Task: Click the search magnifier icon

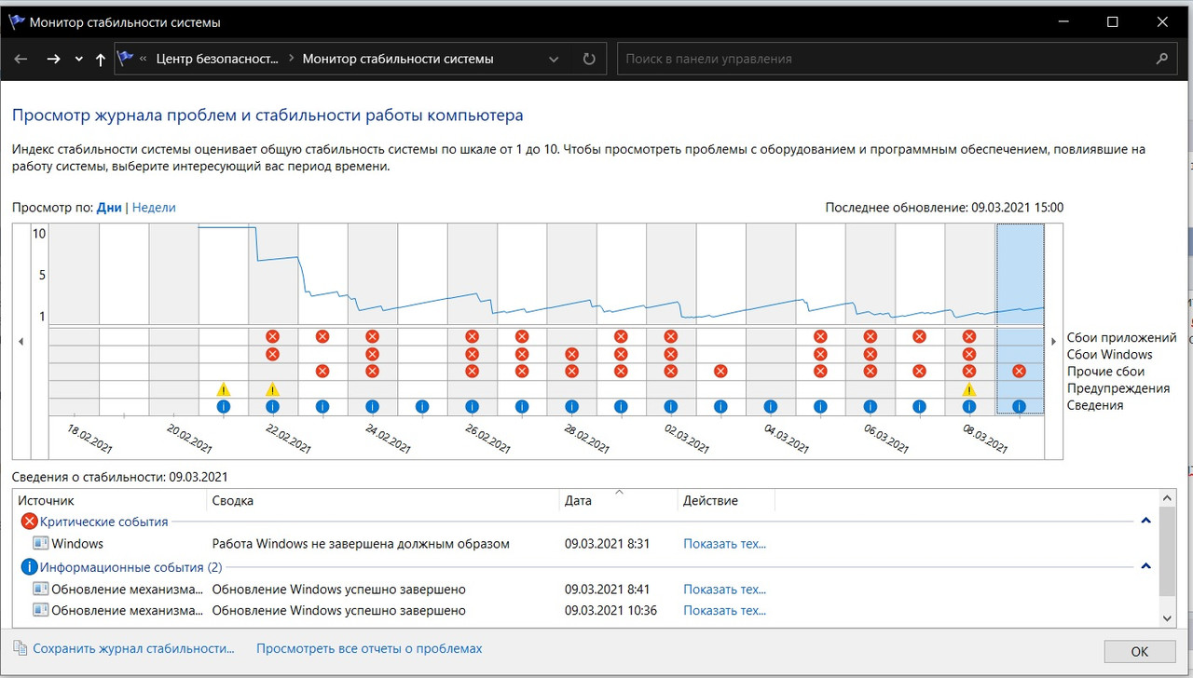Action: pyautogui.click(x=1161, y=59)
